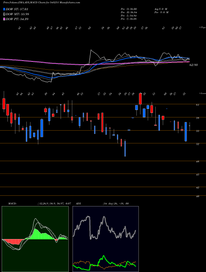
Task: Click the tall red candle near 61
Action: (140, 99)
